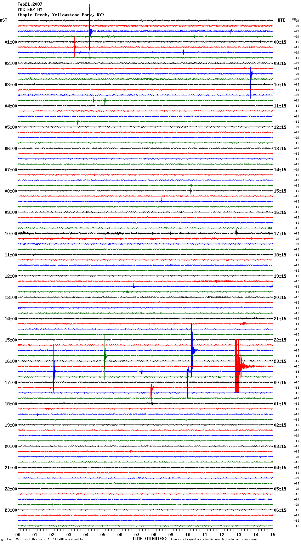Click the 17:15 UTC time label
Screen dimensions: 301x544
pos(280,234)
